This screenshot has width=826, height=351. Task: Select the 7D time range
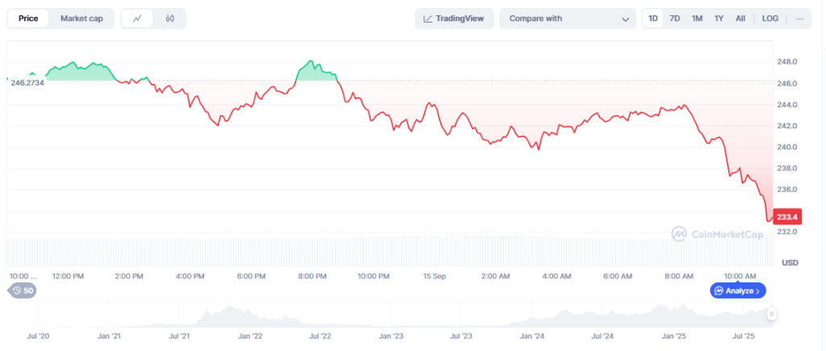[674, 19]
